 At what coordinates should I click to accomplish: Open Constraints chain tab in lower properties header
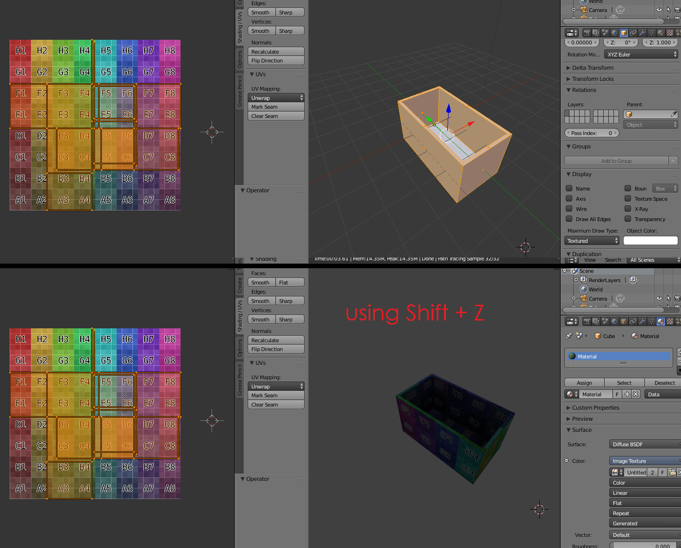coord(633,321)
